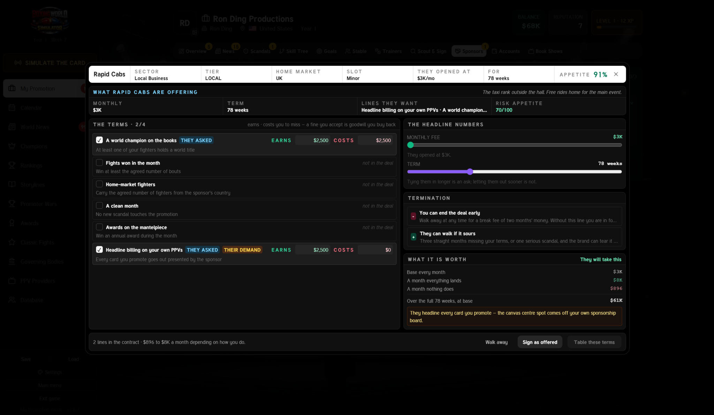
Task: Click the Walk away button
Action: (496, 342)
